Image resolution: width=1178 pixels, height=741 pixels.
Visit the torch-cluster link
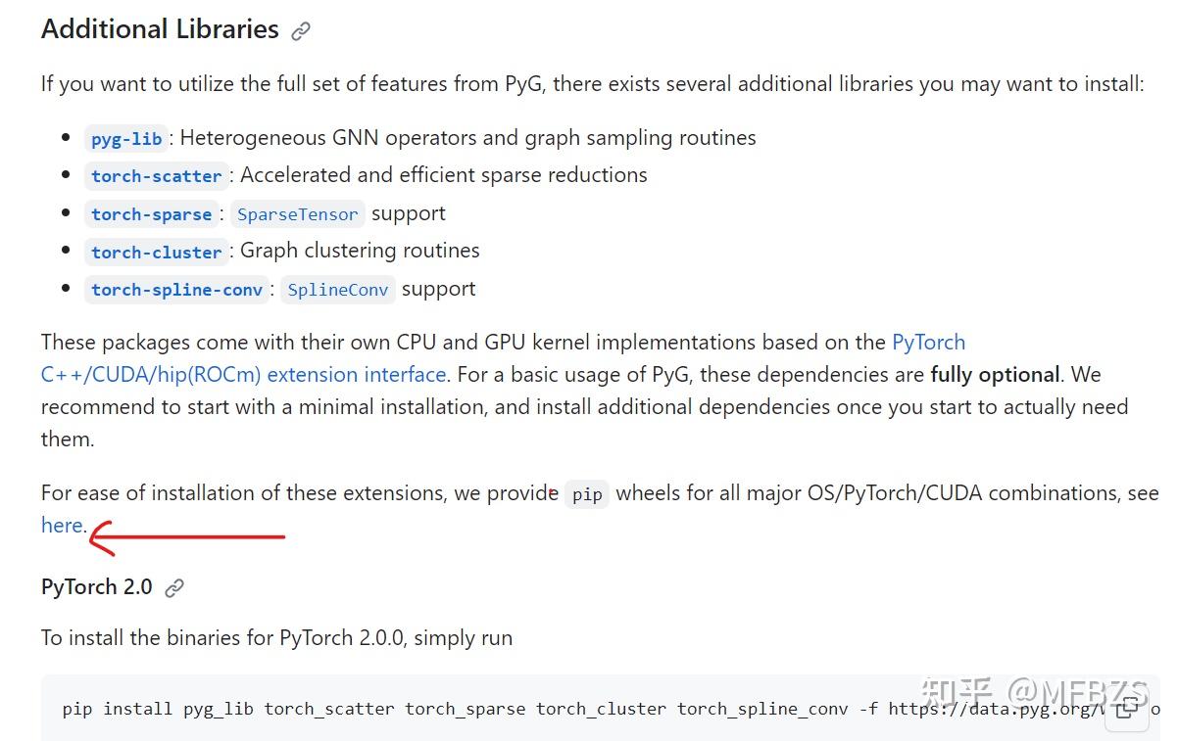(157, 252)
